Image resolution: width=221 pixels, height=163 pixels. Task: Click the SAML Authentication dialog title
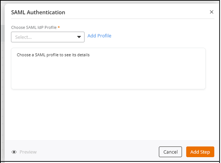(x=38, y=12)
